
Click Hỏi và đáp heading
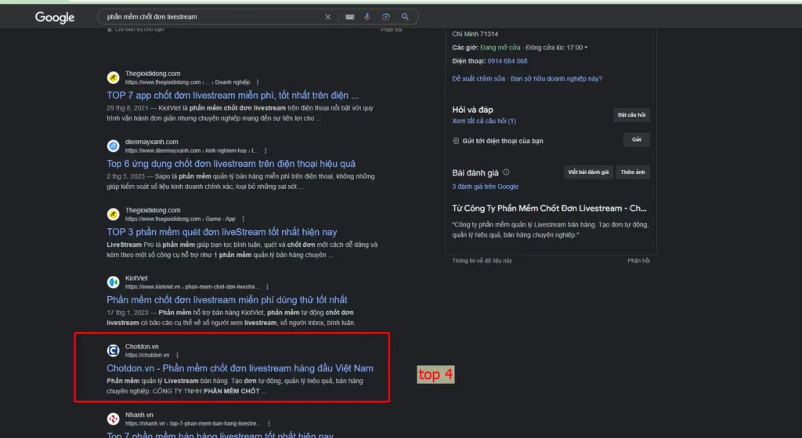tap(472, 110)
